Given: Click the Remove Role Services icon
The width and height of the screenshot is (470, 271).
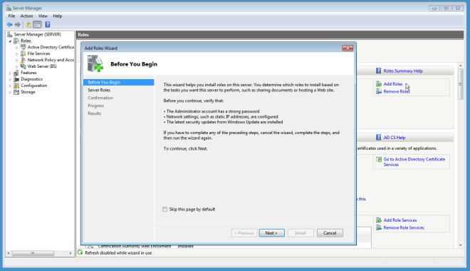Looking at the screenshot, I should pos(379,227).
